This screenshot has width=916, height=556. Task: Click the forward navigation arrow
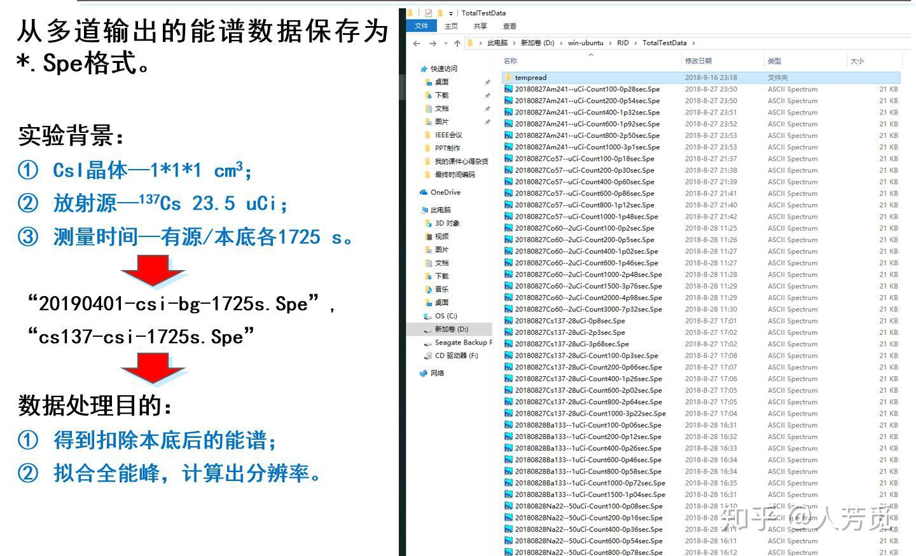tap(433, 43)
